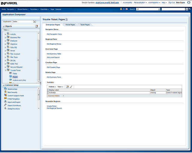Select the Fields item under Trouble Ticket
Image resolution: width=192 pixels, height=153 pixels.
(15, 74)
